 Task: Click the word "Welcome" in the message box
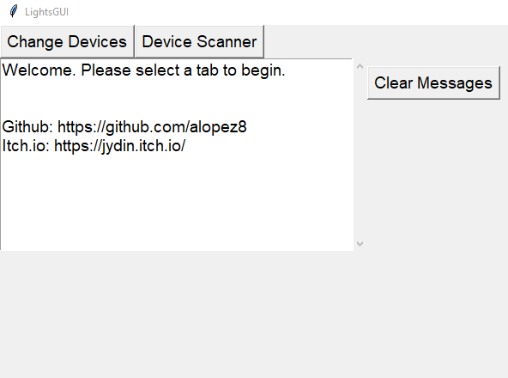click(x=39, y=70)
